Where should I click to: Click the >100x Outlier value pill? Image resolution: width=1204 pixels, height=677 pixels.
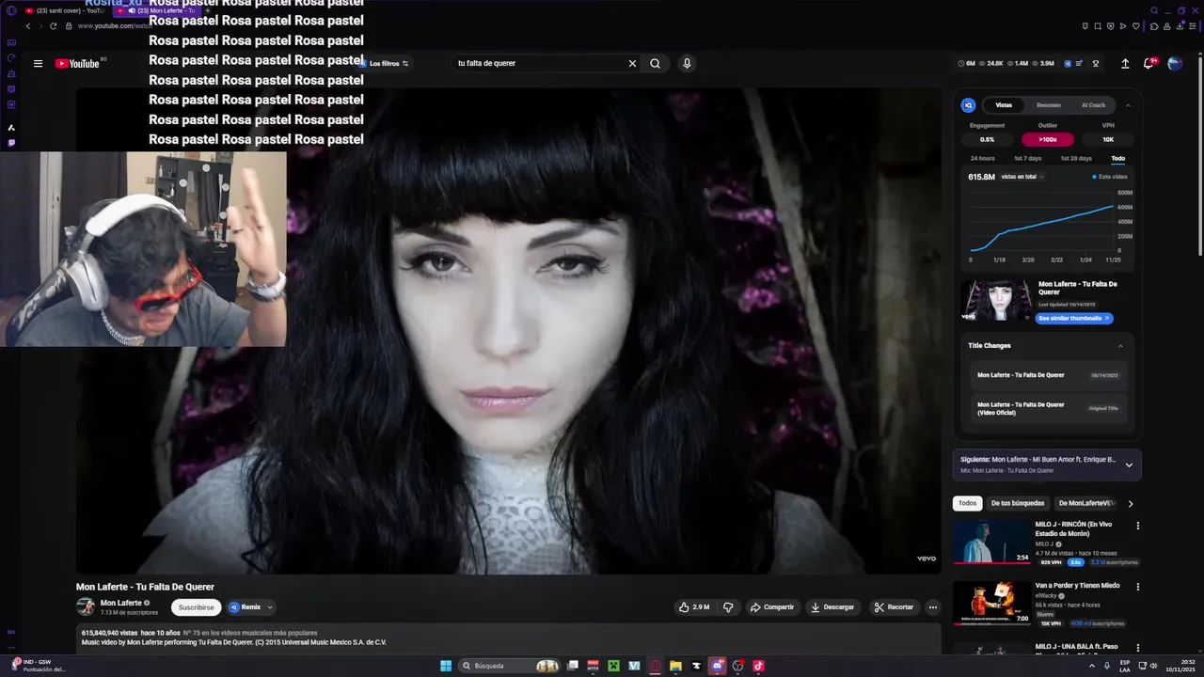pos(1048,139)
